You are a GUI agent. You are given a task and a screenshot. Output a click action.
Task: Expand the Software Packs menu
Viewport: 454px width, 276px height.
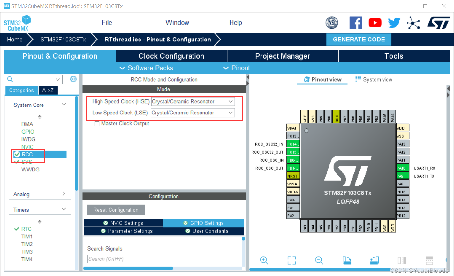pyautogui.click(x=146, y=68)
